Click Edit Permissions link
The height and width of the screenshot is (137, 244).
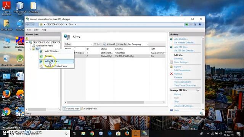click(x=183, y=70)
